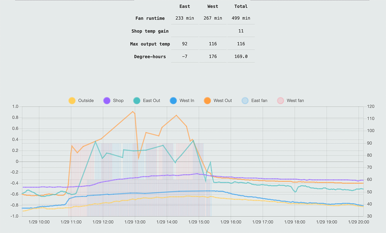The image size is (386, 233).
Task: Click the Max output temp row label
Action: click(150, 44)
